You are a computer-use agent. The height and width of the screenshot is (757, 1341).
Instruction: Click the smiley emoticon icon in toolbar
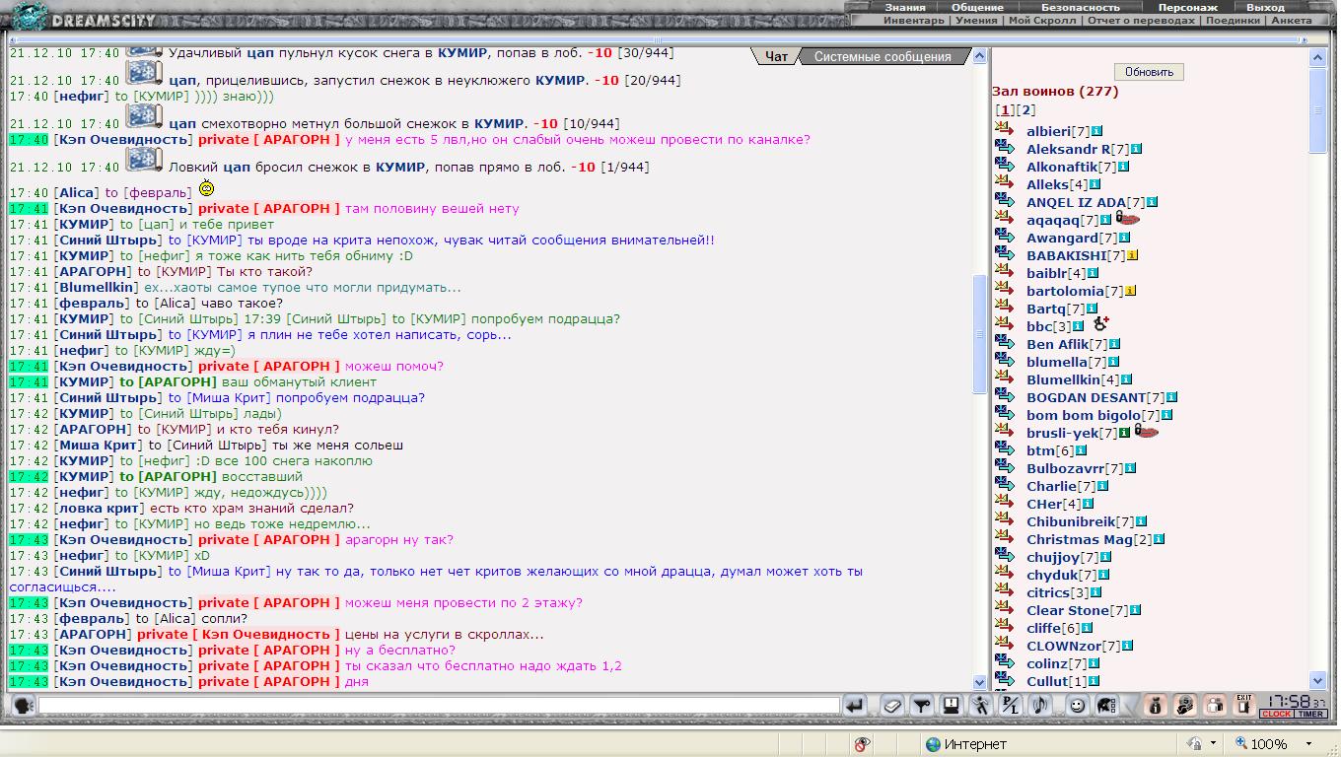coord(1077,706)
